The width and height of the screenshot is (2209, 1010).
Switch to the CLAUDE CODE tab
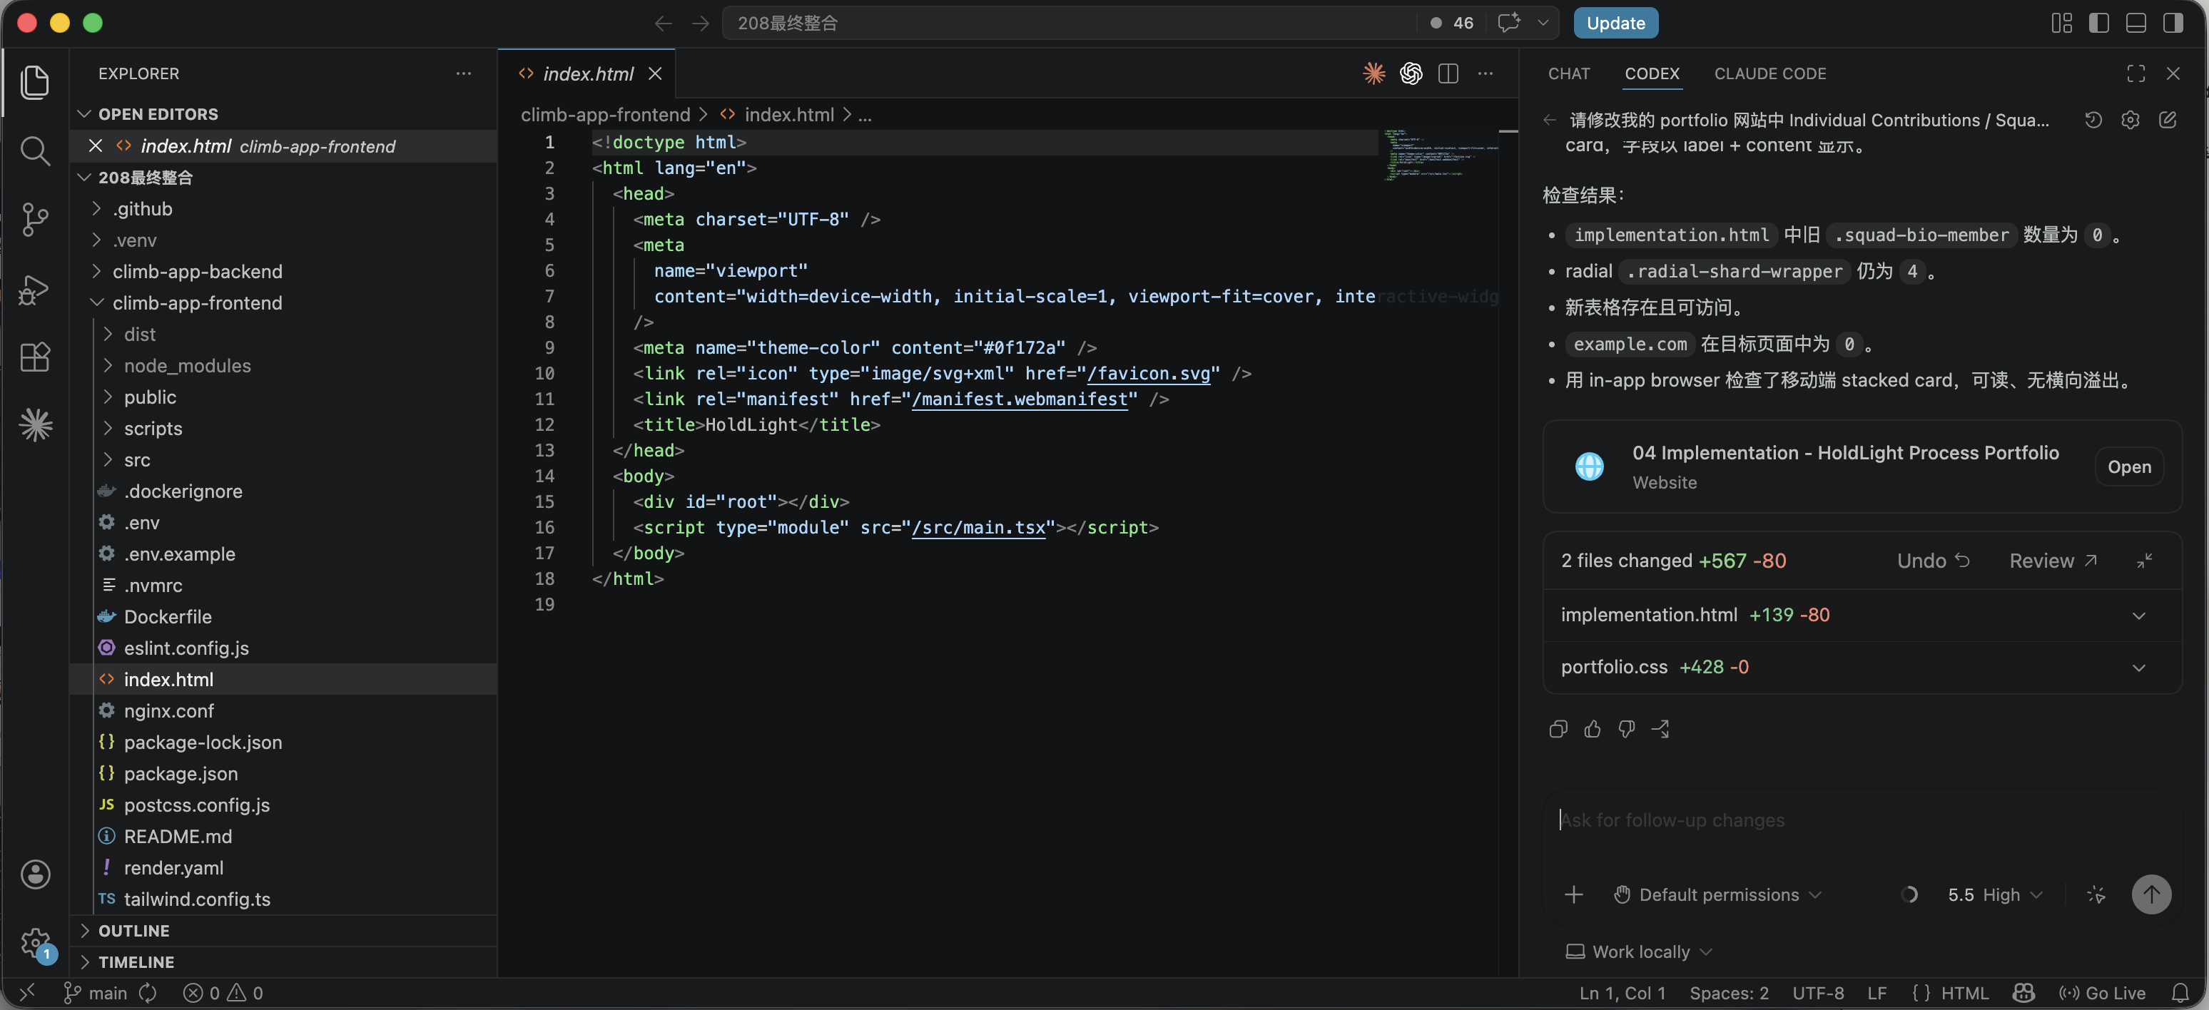(1770, 73)
